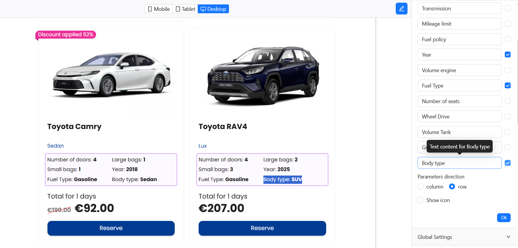Reserve the Toyota Camry
The width and height of the screenshot is (518, 248).
click(x=111, y=228)
